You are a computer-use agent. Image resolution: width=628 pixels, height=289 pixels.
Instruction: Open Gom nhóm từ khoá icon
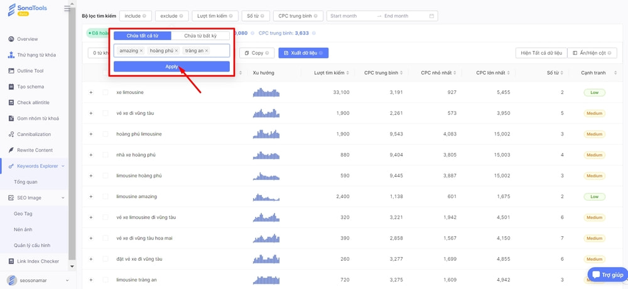tap(11, 118)
